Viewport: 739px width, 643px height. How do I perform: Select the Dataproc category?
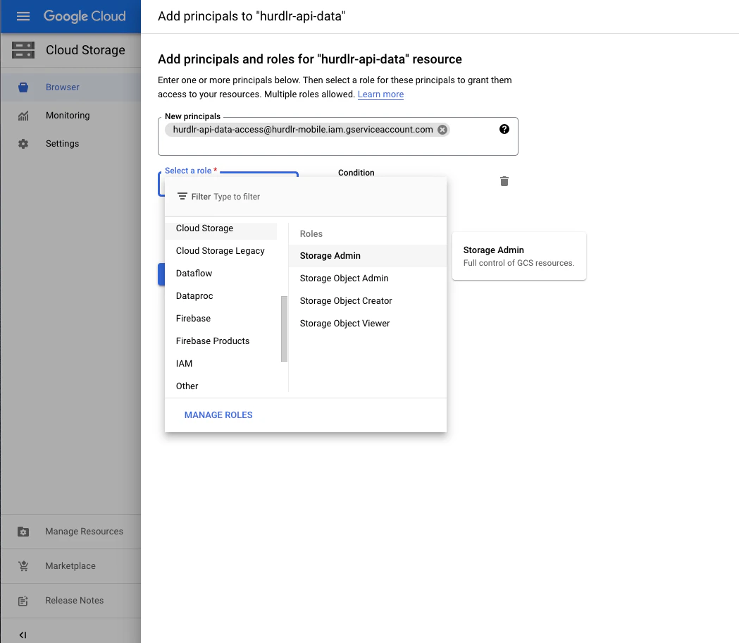[221, 296]
